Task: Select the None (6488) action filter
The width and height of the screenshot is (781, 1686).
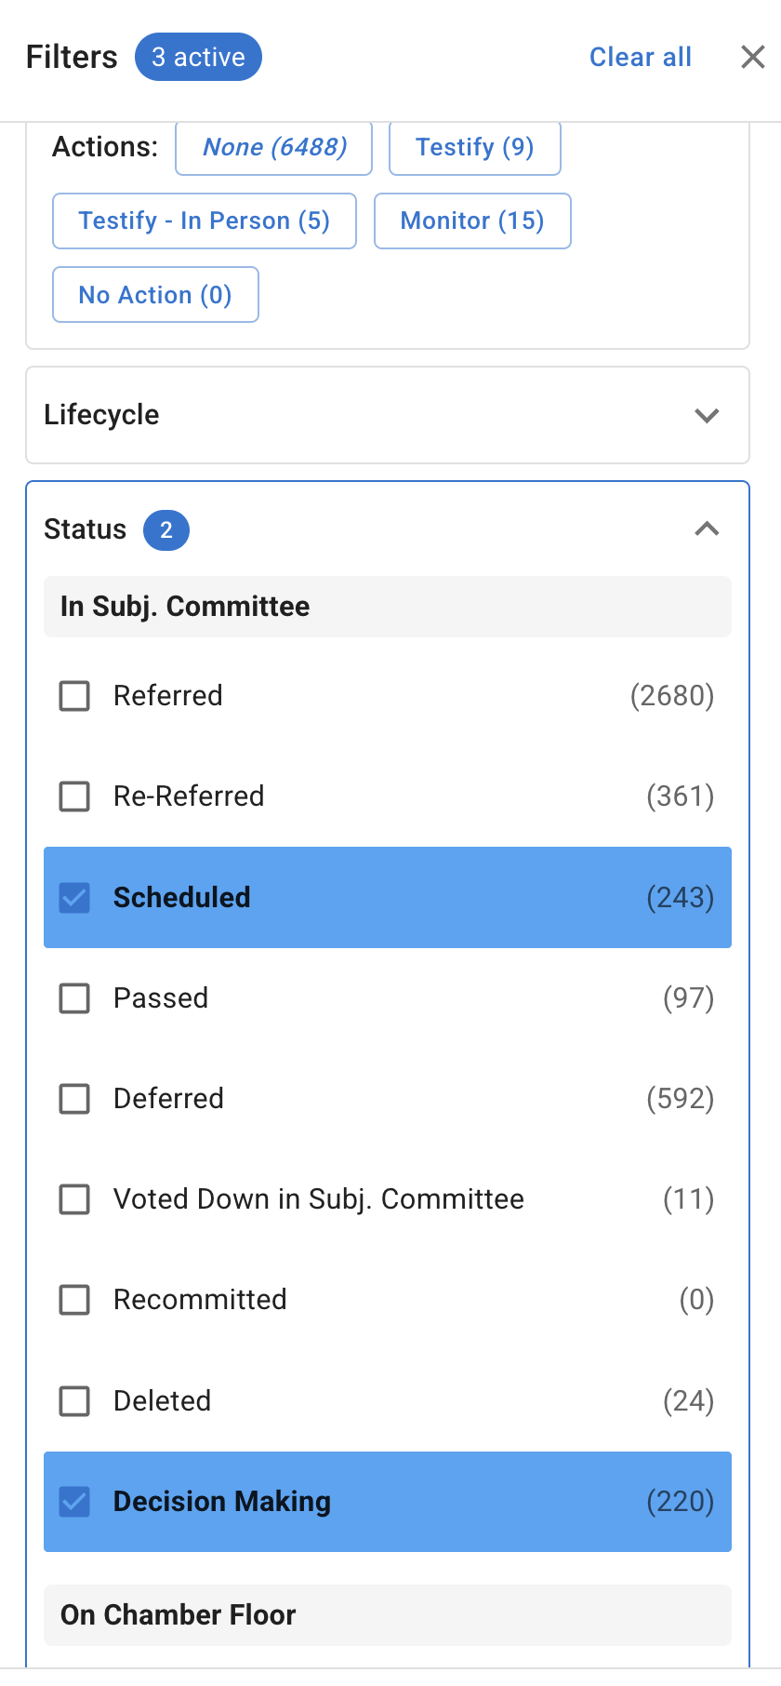Action: 273,147
